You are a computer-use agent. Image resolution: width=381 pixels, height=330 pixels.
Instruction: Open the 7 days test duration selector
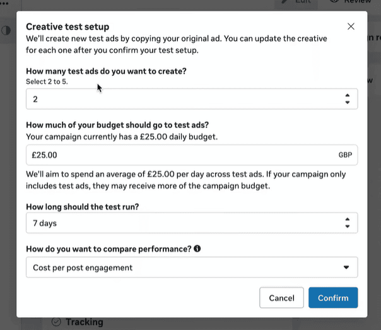(183, 223)
